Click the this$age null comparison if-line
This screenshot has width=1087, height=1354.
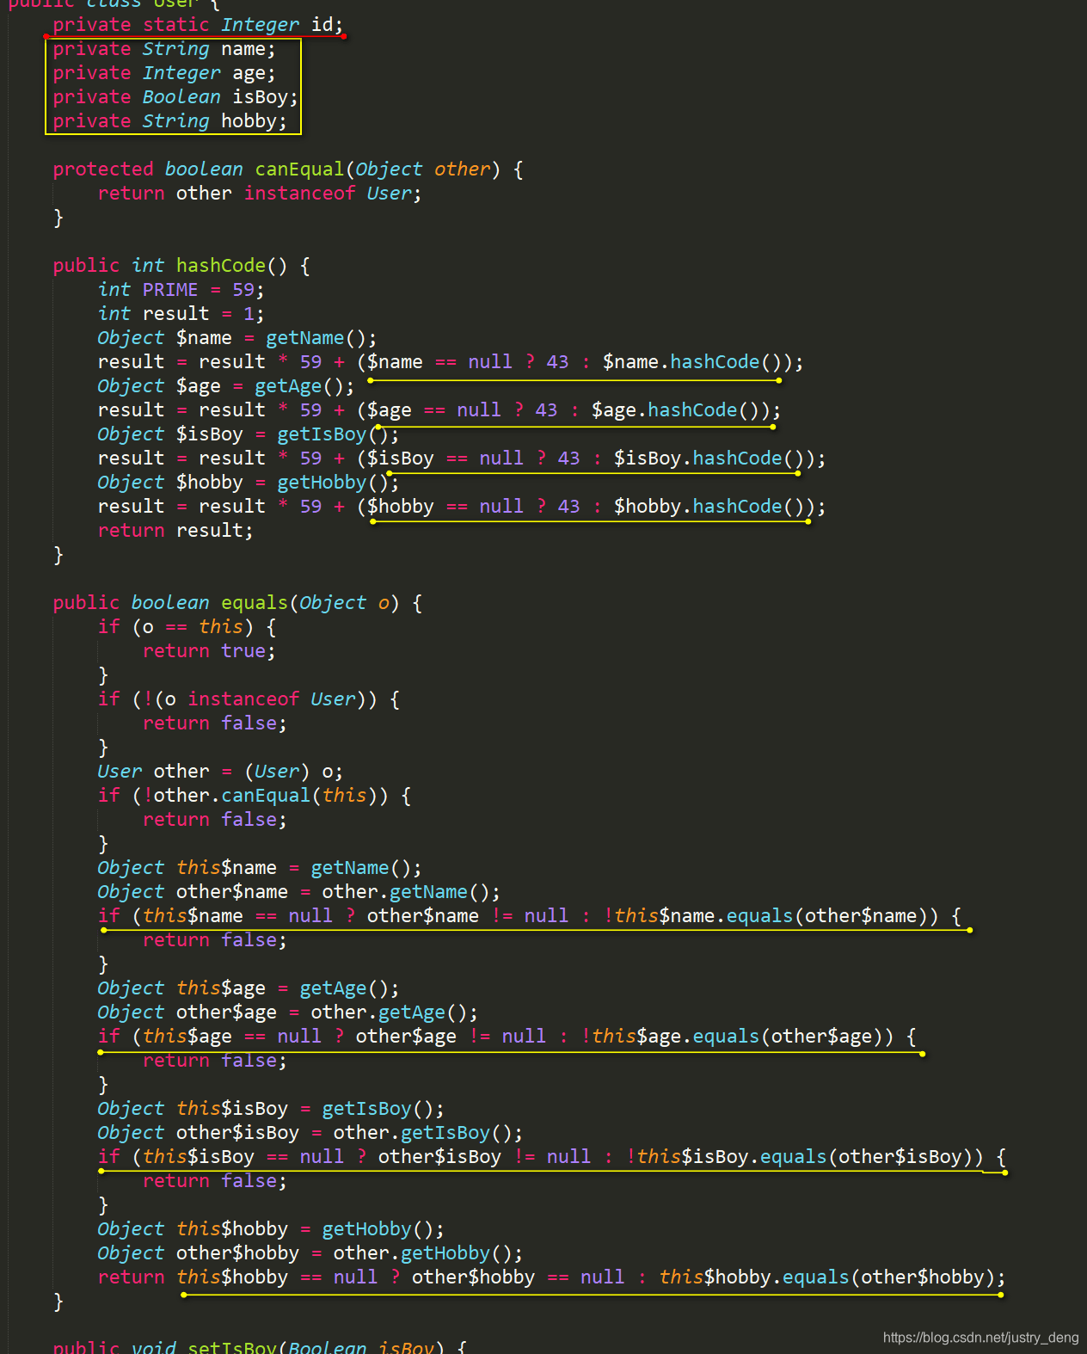[x=507, y=1037]
